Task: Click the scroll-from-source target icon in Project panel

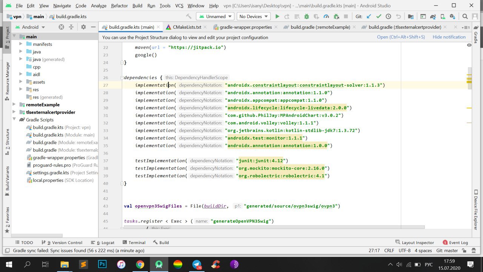Action: coord(61,27)
